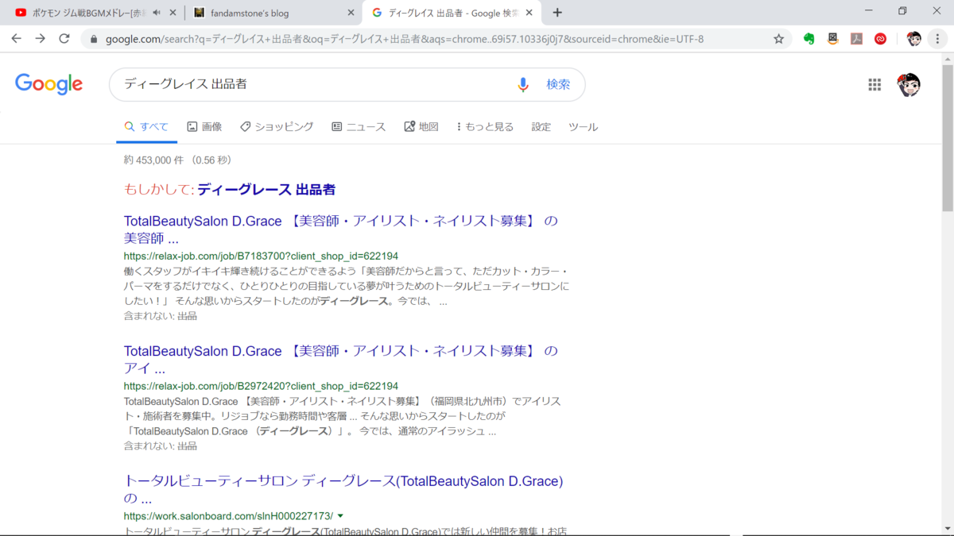Click the 検索 button

point(558,84)
